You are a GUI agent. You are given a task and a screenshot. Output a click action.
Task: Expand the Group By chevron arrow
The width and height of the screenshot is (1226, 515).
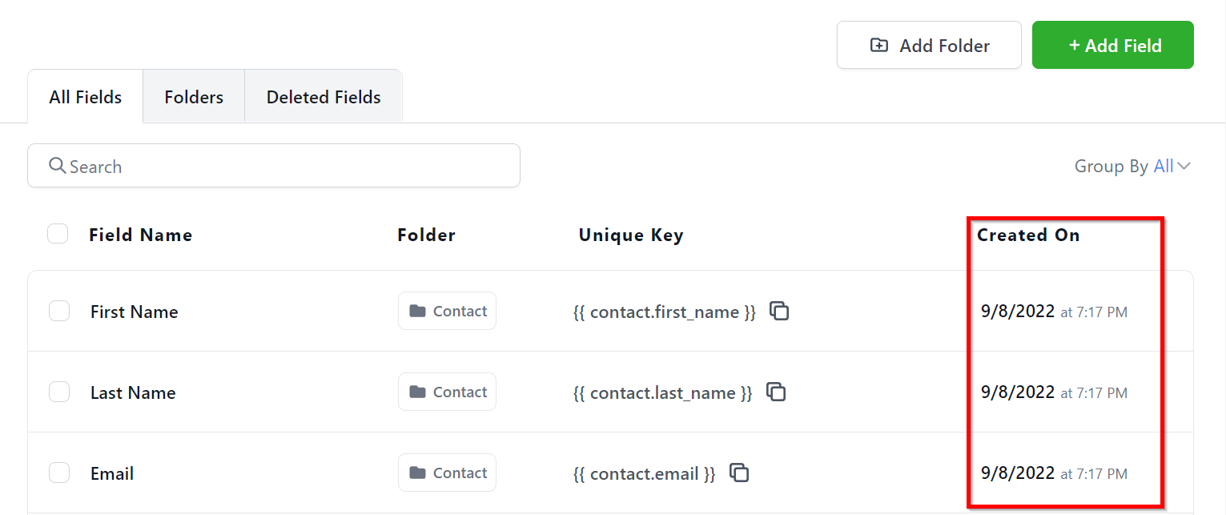coord(1184,167)
